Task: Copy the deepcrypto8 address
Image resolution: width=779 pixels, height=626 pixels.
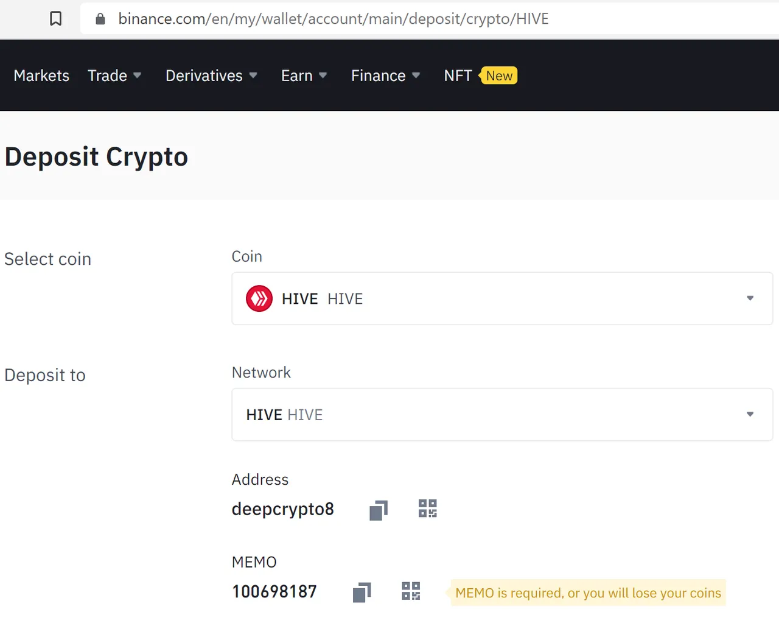Action: pos(379,510)
